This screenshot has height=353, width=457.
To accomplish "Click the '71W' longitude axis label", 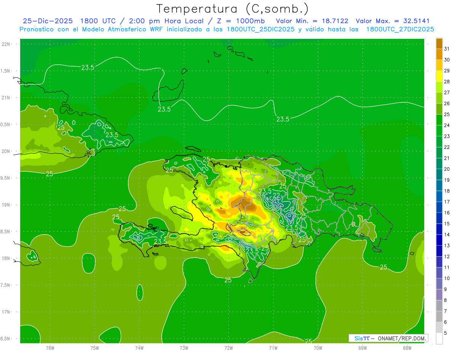I will pos(273,348).
